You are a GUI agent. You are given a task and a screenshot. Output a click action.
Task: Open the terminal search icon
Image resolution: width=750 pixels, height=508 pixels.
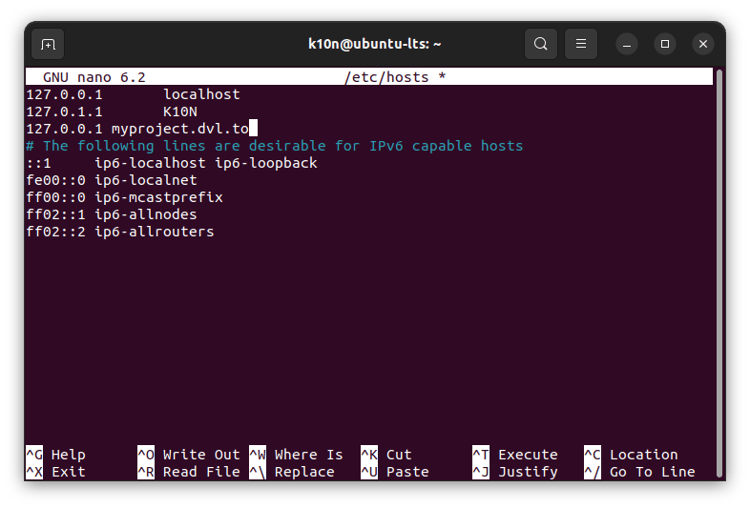(541, 44)
